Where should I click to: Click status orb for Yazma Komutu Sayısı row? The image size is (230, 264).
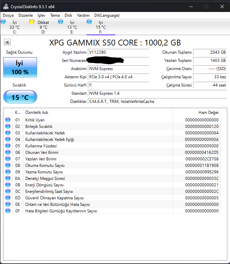click(x=8, y=172)
